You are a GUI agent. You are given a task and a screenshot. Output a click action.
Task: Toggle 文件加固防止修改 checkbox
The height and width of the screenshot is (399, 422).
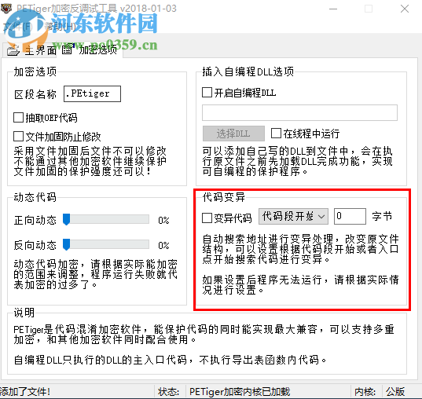point(18,136)
